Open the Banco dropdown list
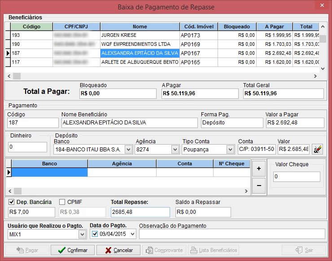Screen dimensions: 332x261 (128, 149)
